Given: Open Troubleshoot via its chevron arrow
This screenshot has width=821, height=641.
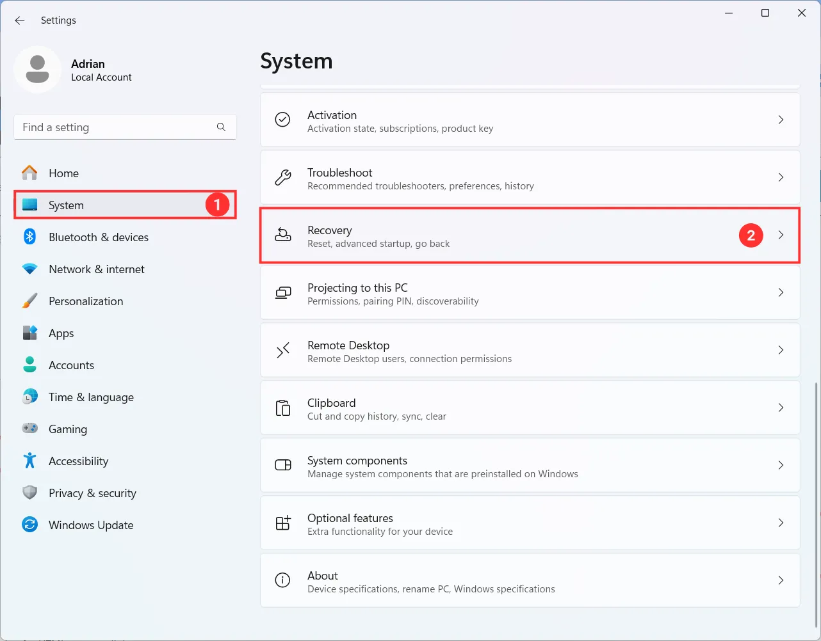Looking at the screenshot, I should click(x=781, y=177).
